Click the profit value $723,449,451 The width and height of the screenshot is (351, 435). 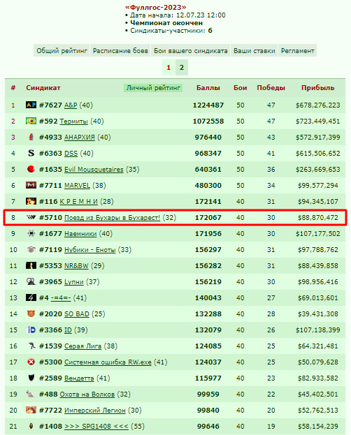tap(317, 121)
